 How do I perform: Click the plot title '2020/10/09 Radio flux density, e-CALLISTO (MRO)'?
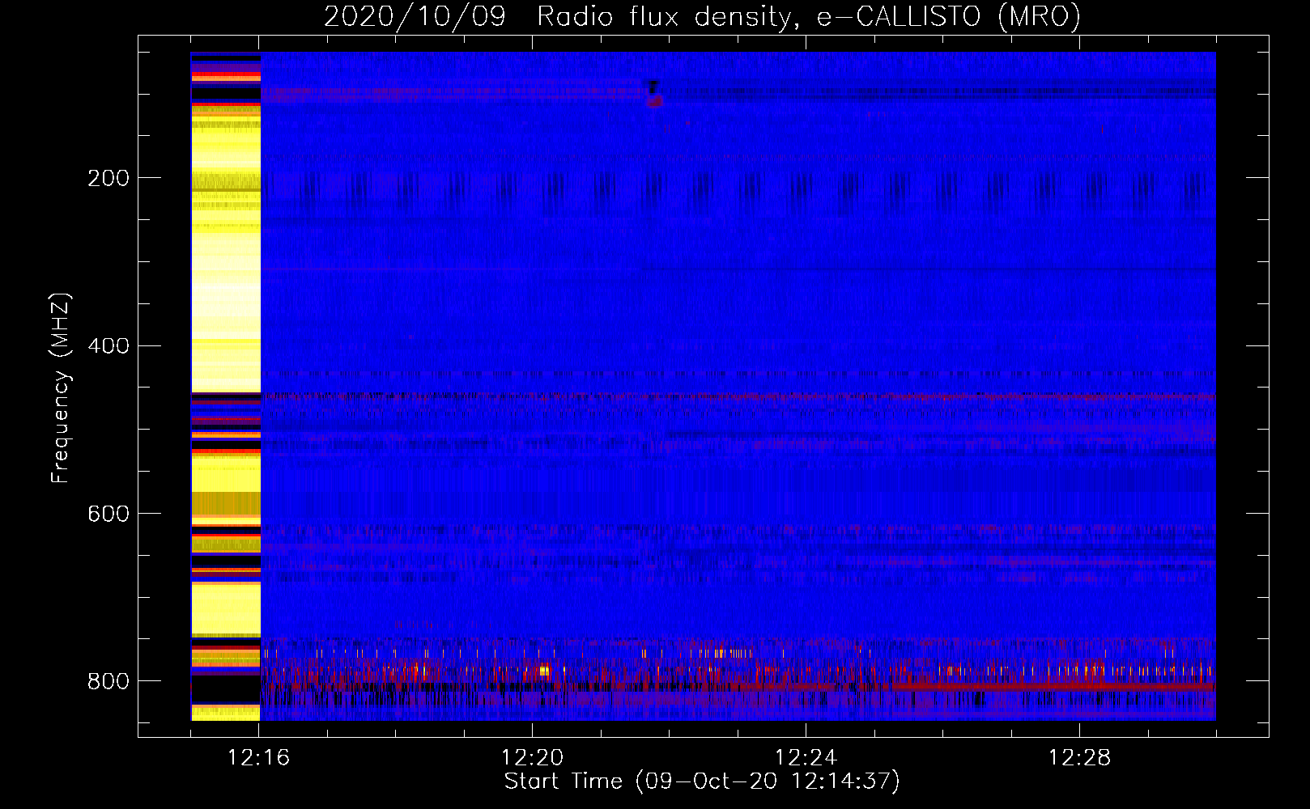tap(702, 16)
